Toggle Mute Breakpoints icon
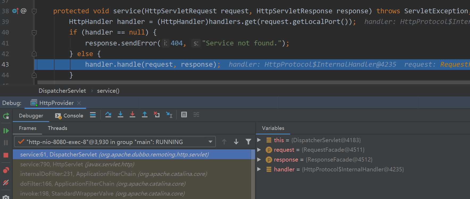Screen dimensions: 470x199 pos(6,183)
